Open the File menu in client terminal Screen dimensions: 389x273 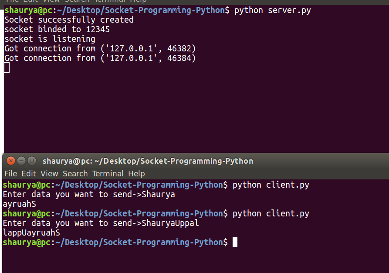10,174
